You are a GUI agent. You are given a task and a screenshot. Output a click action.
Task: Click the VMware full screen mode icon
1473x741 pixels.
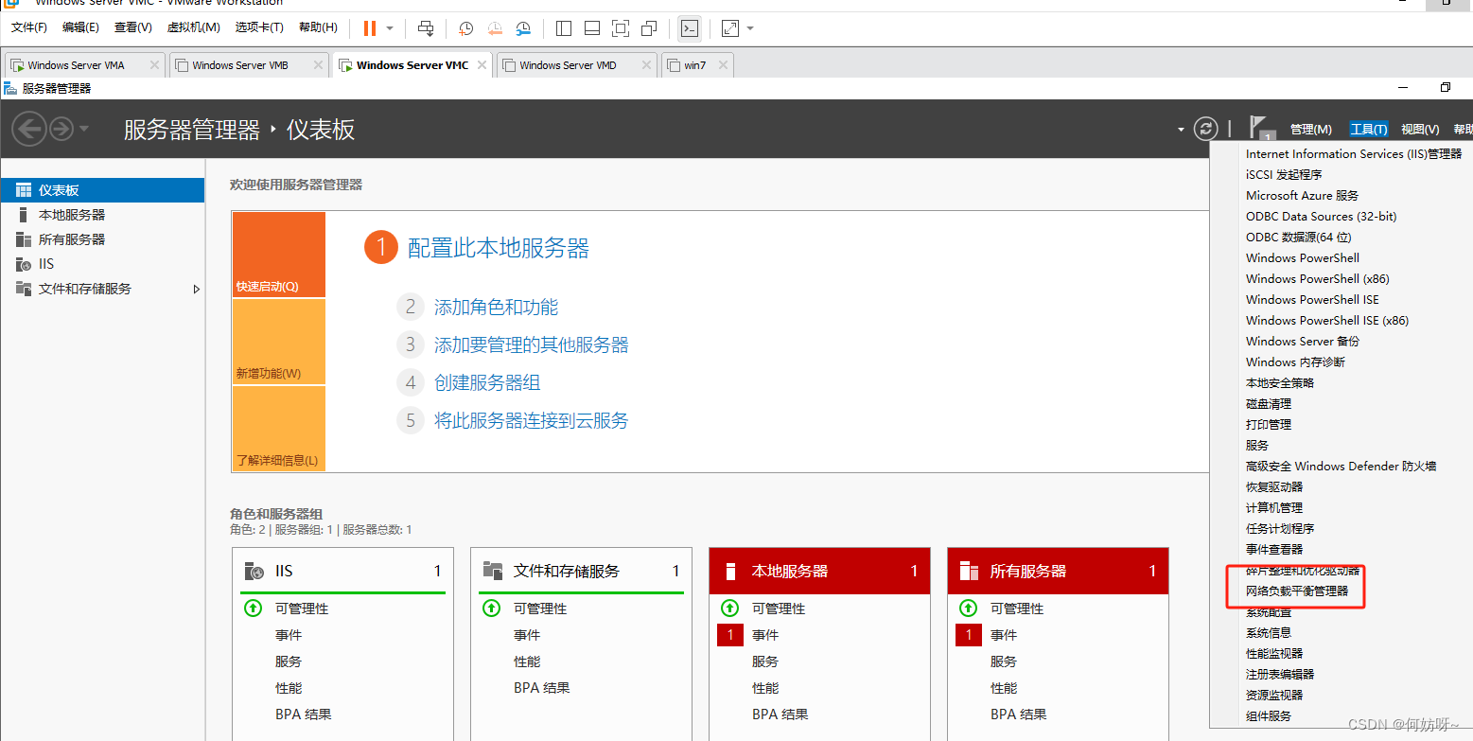pyautogui.click(x=621, y=28)
